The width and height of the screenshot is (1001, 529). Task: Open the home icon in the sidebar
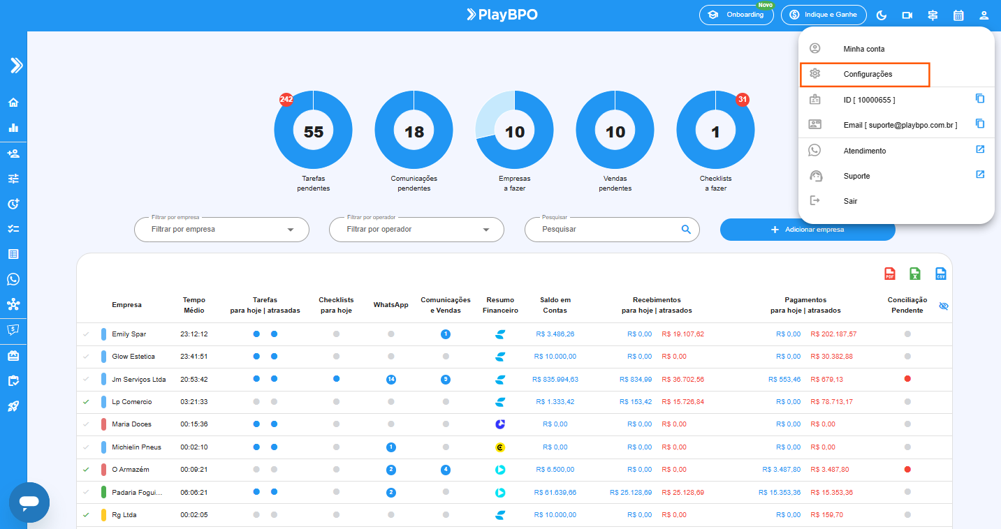13,103
